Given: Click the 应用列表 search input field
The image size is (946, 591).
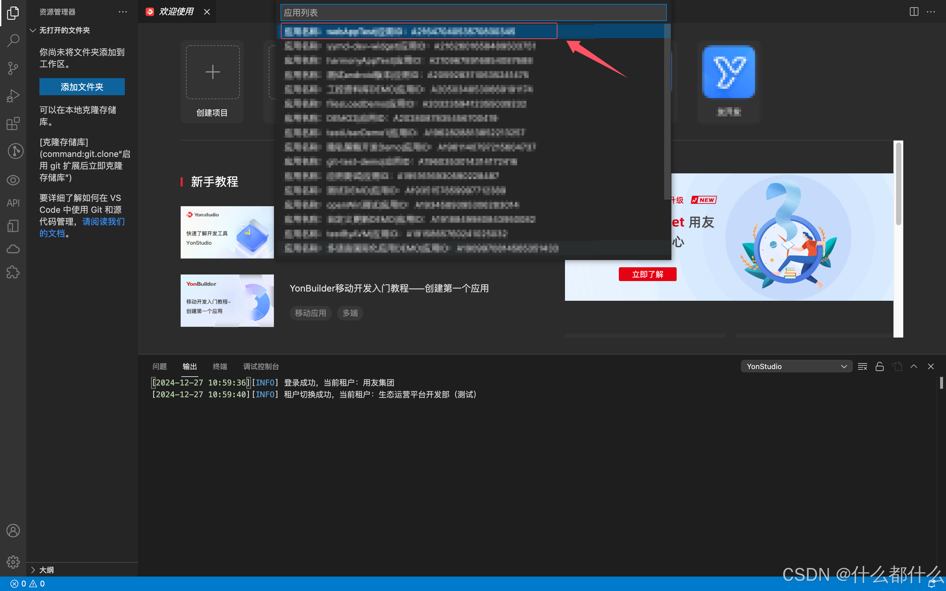Looking at the screenshot, I should point(473,12).
